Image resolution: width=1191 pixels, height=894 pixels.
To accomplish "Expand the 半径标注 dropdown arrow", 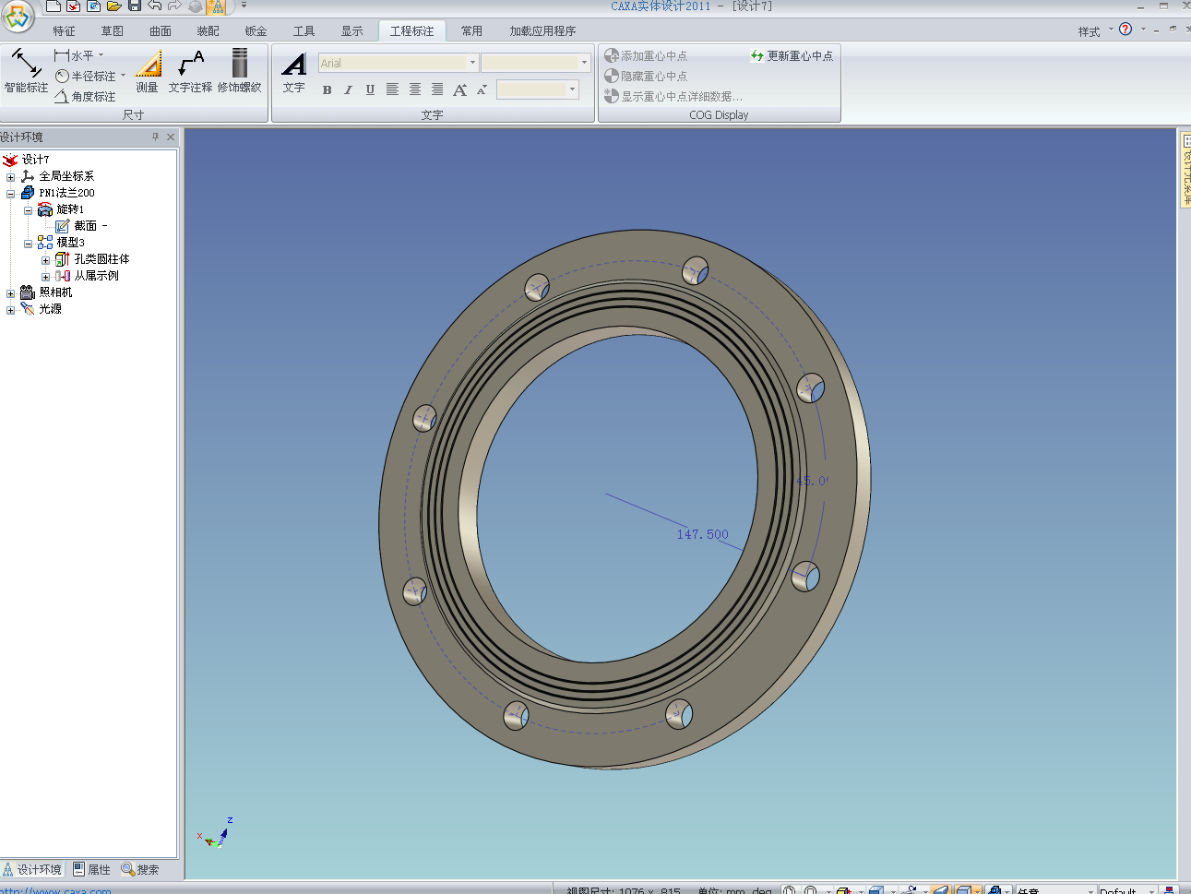I will 124,77.
